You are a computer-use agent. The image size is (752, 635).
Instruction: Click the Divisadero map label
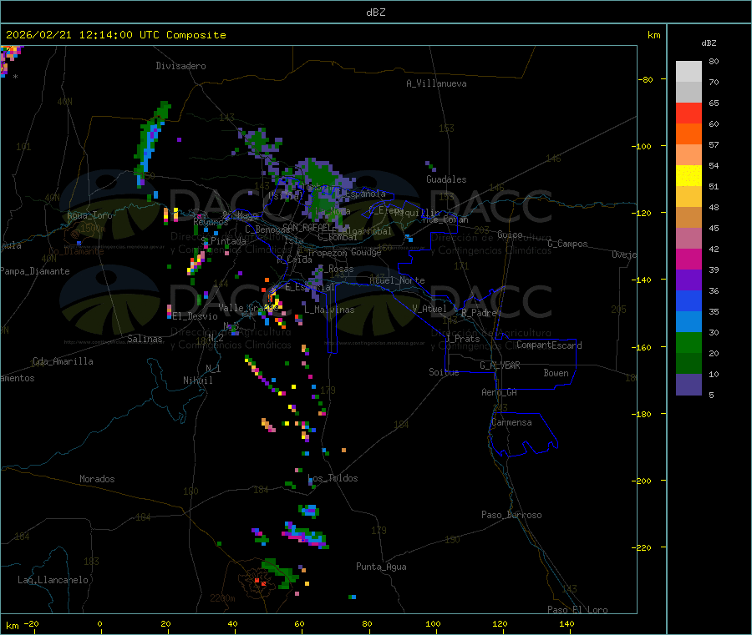180,66
